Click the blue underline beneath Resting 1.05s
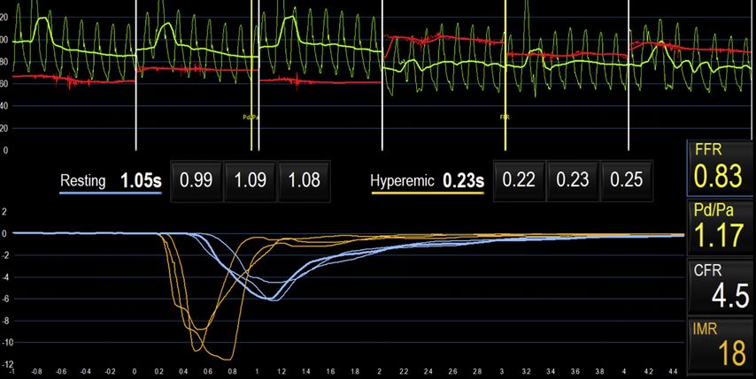Viewport: 756px width, 379px height. 111,193
